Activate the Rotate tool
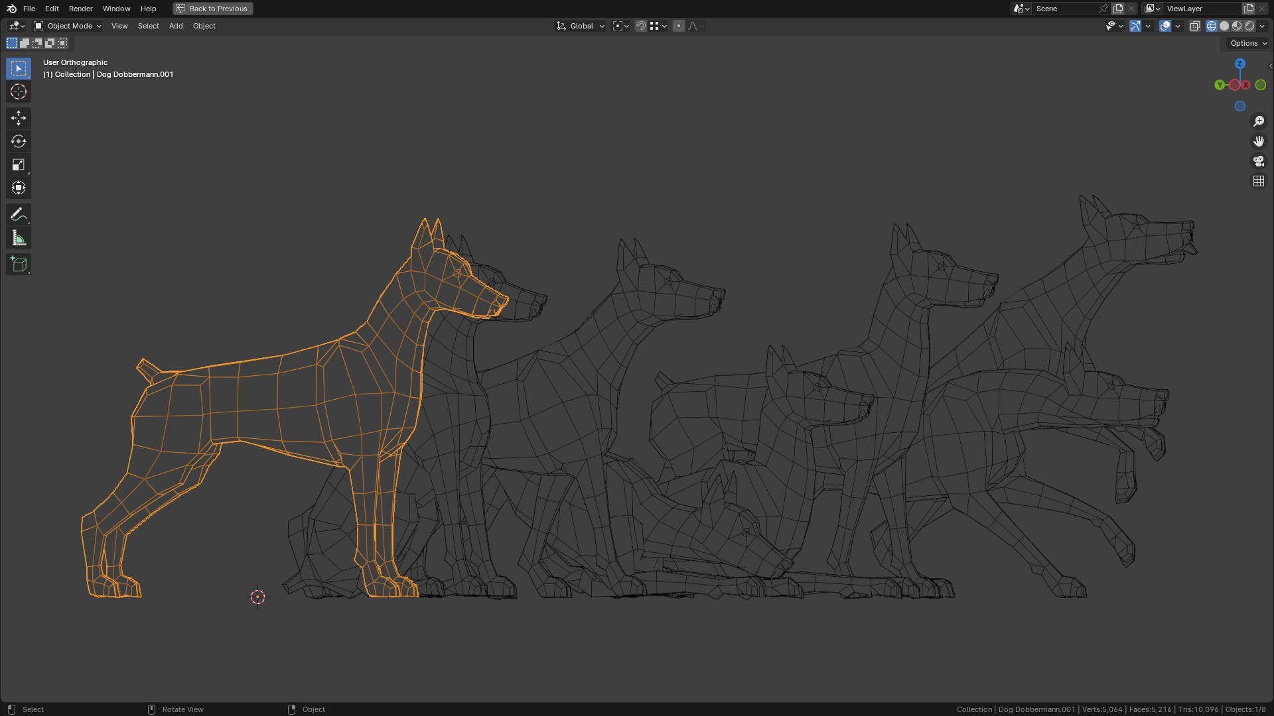 19,141
